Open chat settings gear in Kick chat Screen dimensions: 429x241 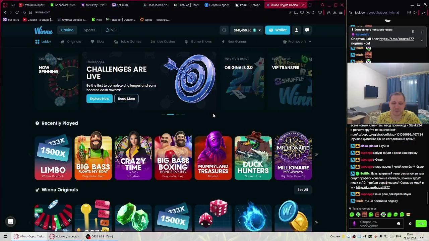[410, 224]
